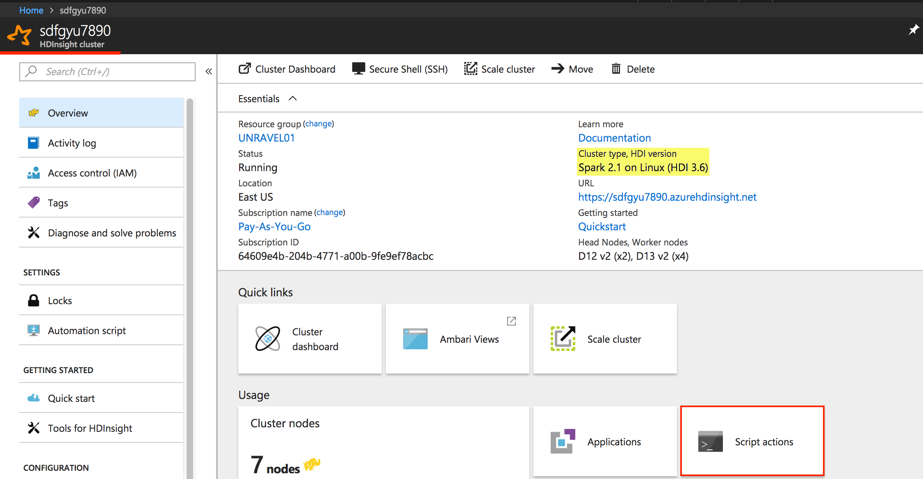
Task: Click the D12 v2 (x2), D13 v2 (x4) text
Action: 633,256
